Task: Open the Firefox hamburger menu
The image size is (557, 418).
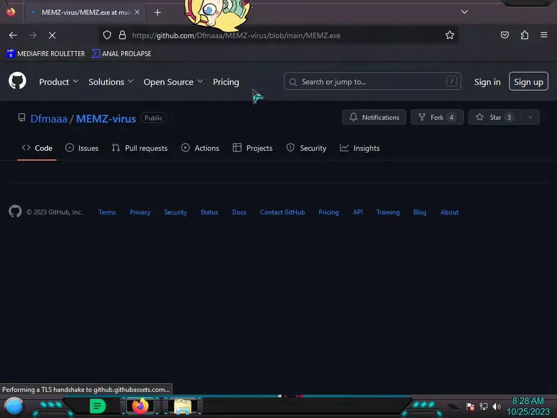Action: pyautogui.click(x=543, y=35)
